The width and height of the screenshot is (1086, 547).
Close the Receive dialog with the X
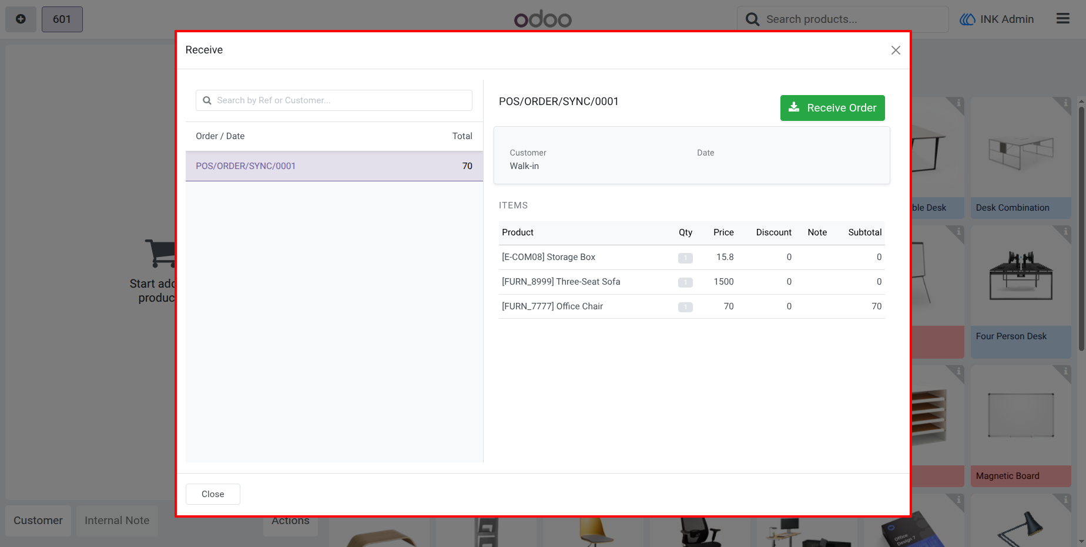coord(896,50)
